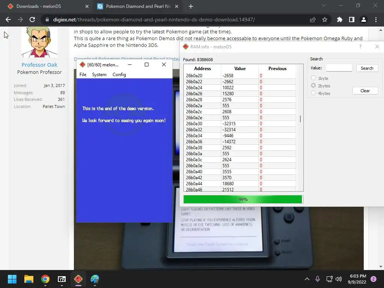Click the Address column header
Screen dimensions: 384x288
click(x=202, y=69)
